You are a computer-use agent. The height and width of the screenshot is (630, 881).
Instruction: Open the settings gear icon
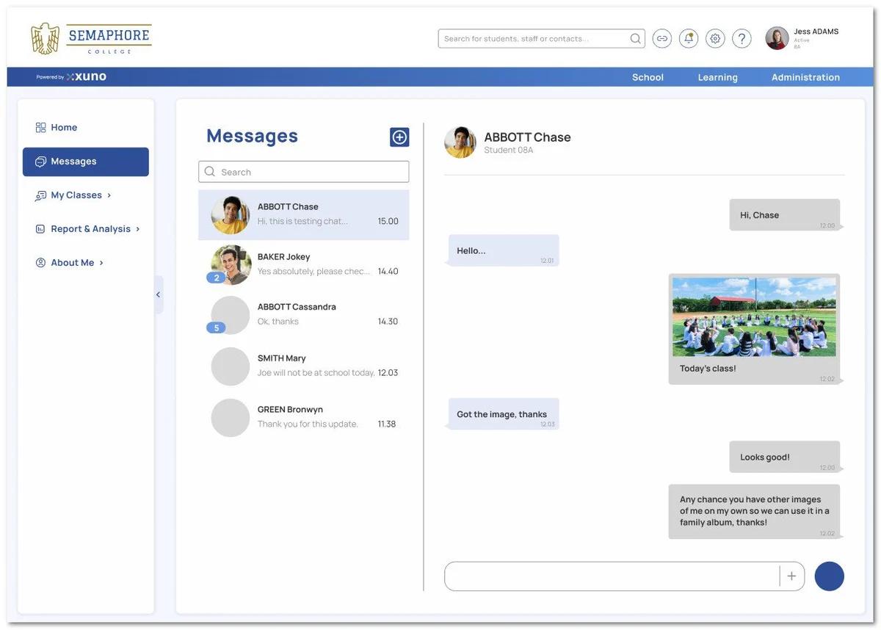(x=715, y=39)
